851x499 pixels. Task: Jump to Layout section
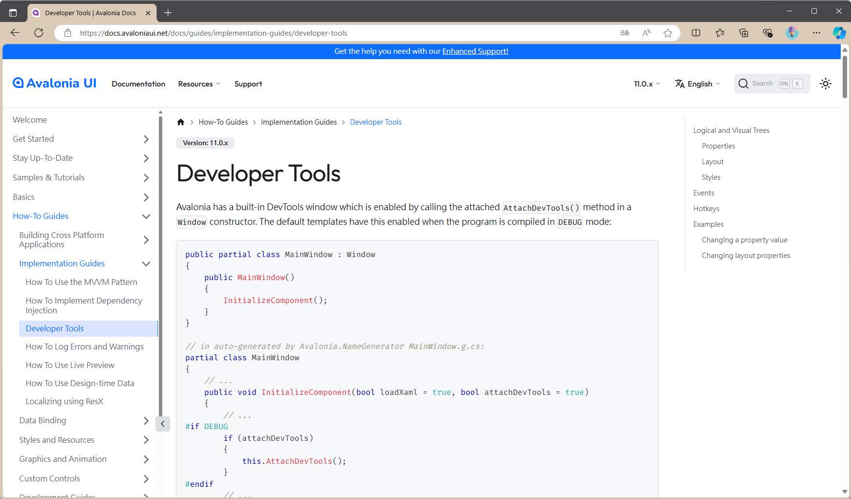[713, 162]
